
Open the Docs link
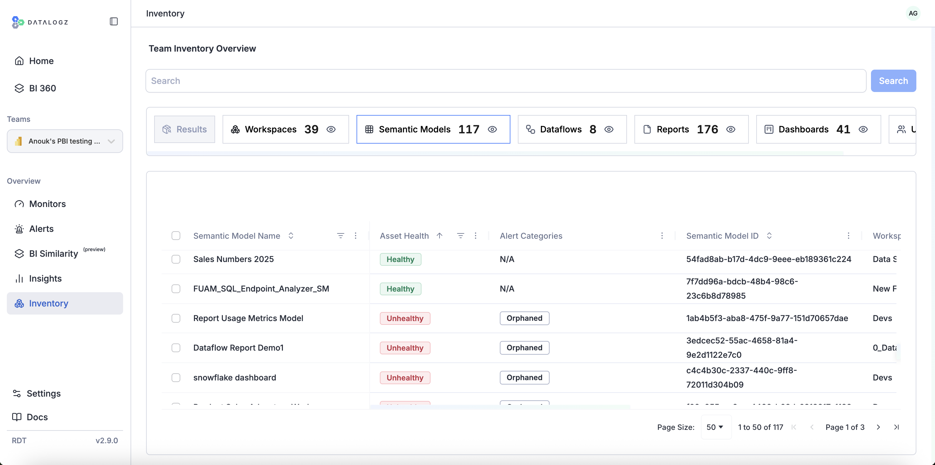point(37,417)
